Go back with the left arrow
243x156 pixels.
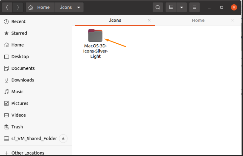7,7
